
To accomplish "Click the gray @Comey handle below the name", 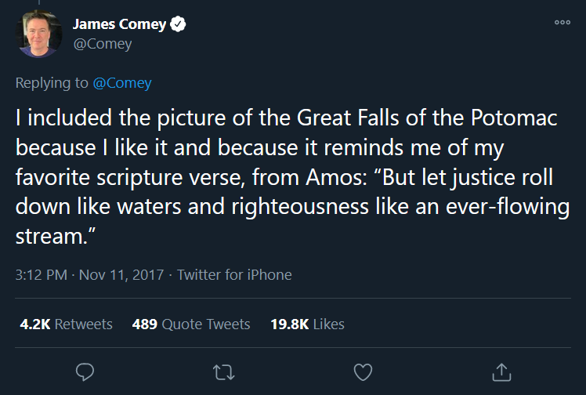I will point(103,44).
